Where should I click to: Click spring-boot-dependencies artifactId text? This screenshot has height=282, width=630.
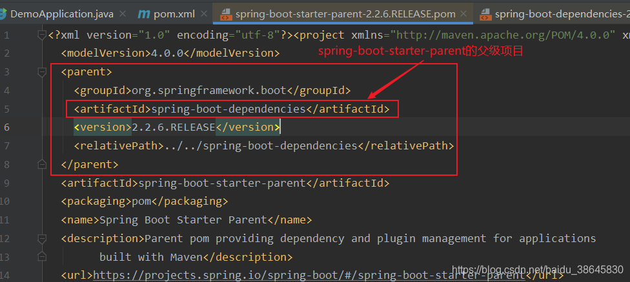pos(229,109)
